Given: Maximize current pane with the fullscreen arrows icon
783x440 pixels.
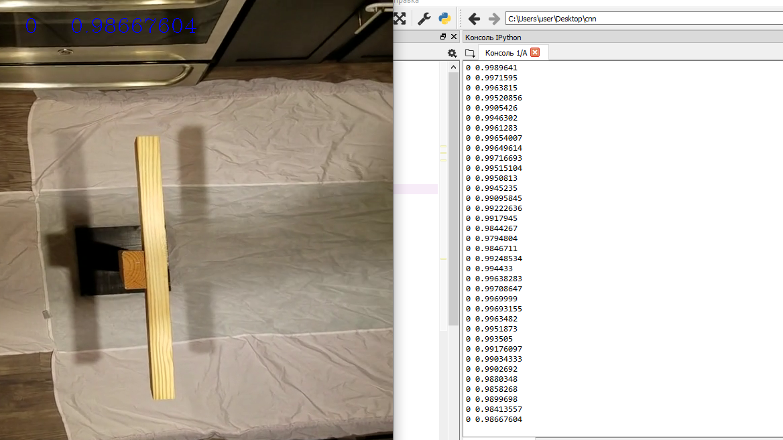Looking at the screenshot, I should [400, 19].
